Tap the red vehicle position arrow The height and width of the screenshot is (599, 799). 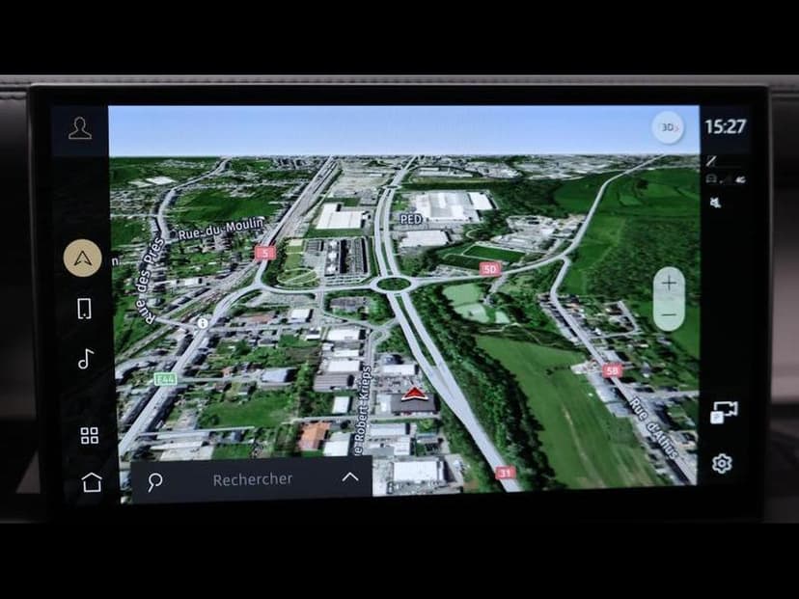tap(414, 394)
